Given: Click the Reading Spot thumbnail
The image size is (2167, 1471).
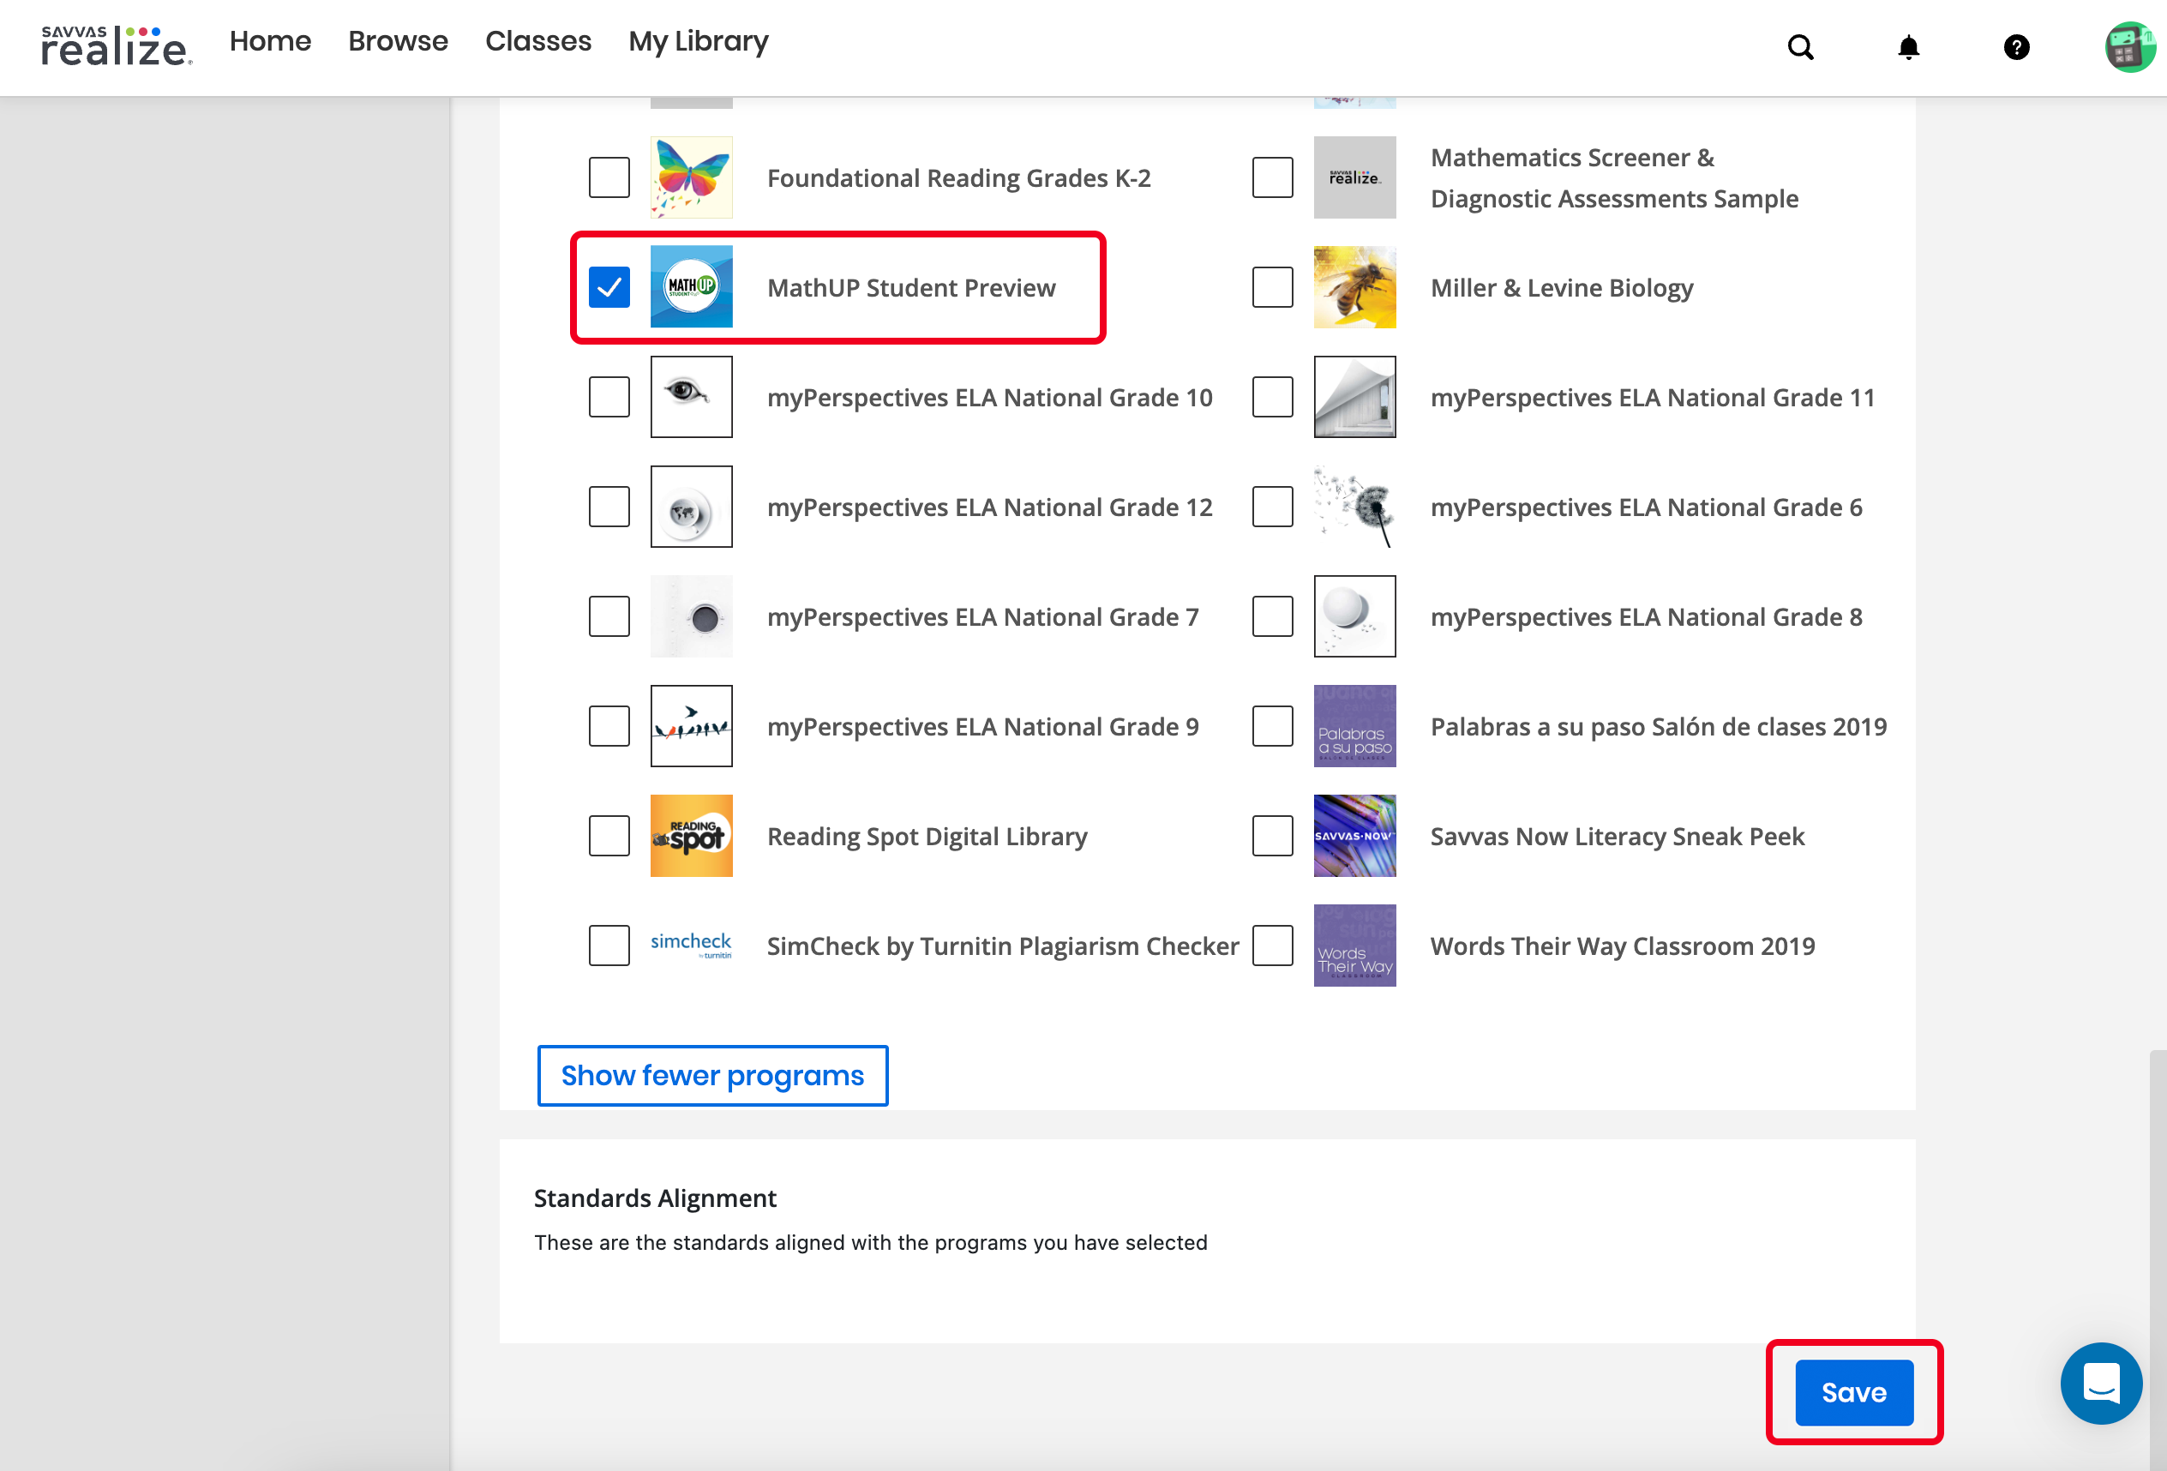Looking at the screenshot, I should [691, 836].
